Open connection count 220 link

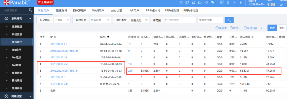[130, 71]
